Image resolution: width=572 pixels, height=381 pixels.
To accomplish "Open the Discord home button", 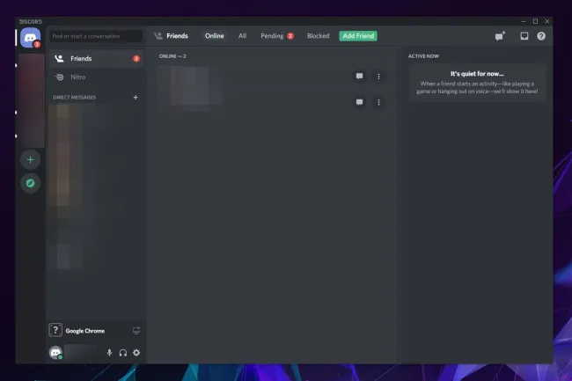I will [30, 38].
